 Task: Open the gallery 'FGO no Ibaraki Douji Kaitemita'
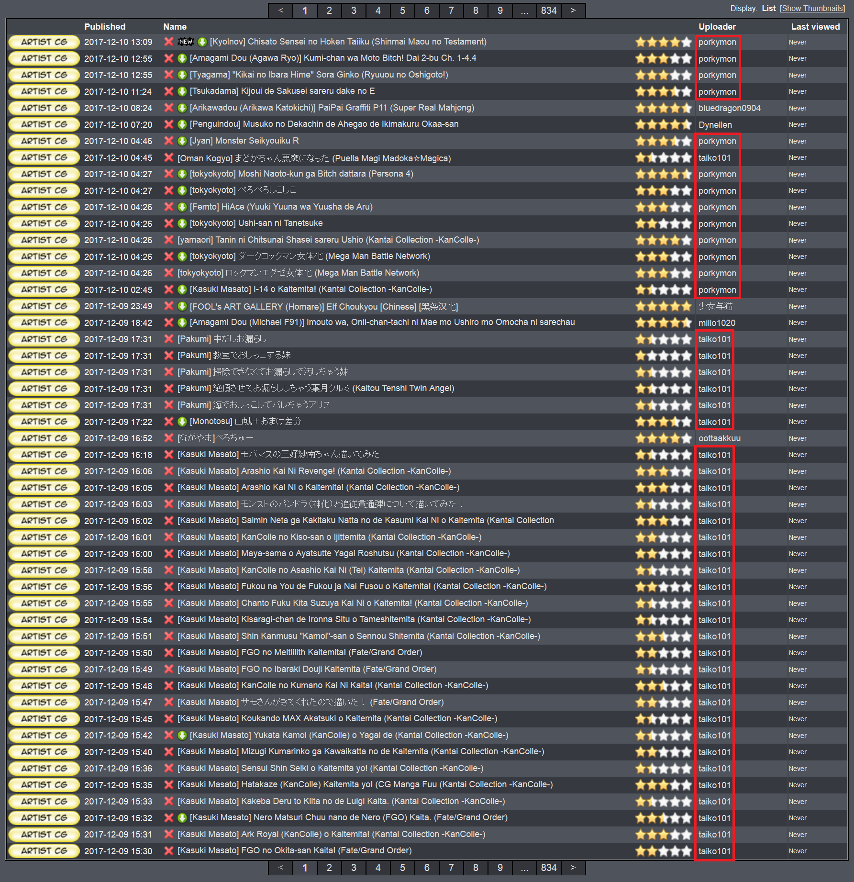point(307,669)
